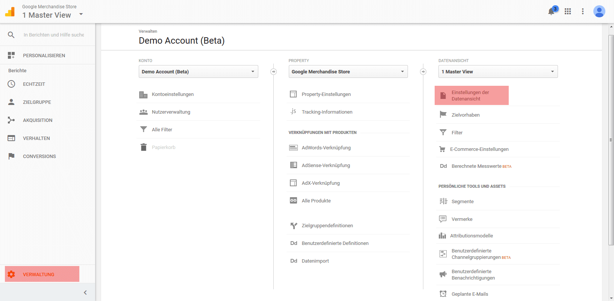
Task: Click the scrollbar down arrow
Action: pyautogui.click(x=611, y=298)
